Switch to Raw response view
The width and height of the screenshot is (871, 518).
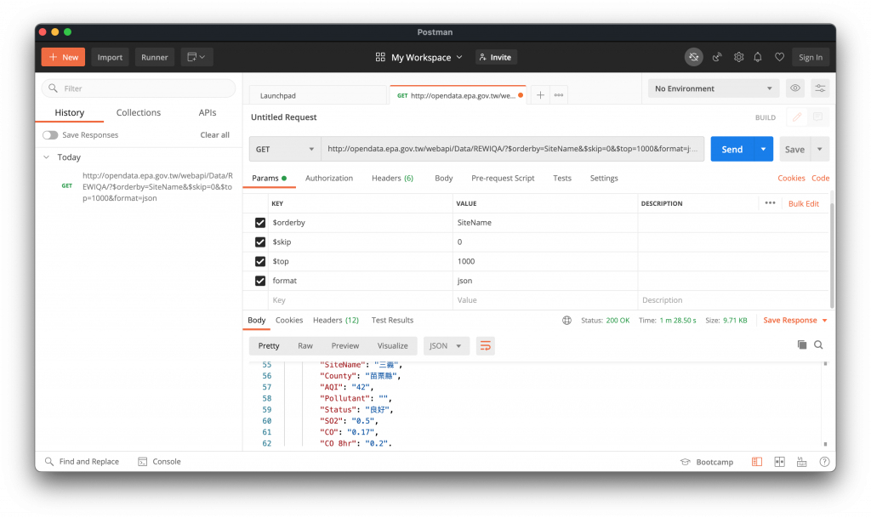(x=305, y=346)
